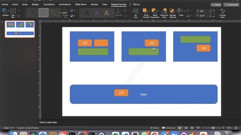Viewport: 241px width, 135px height.
Task: Choose the orange WordArt style A
Action: click(106, 13)
